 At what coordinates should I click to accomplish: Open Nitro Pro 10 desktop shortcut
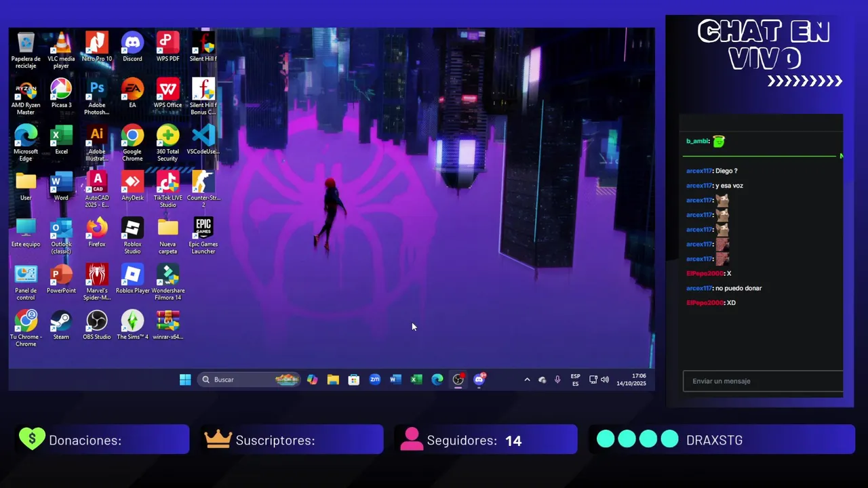(x=97, y=47)
